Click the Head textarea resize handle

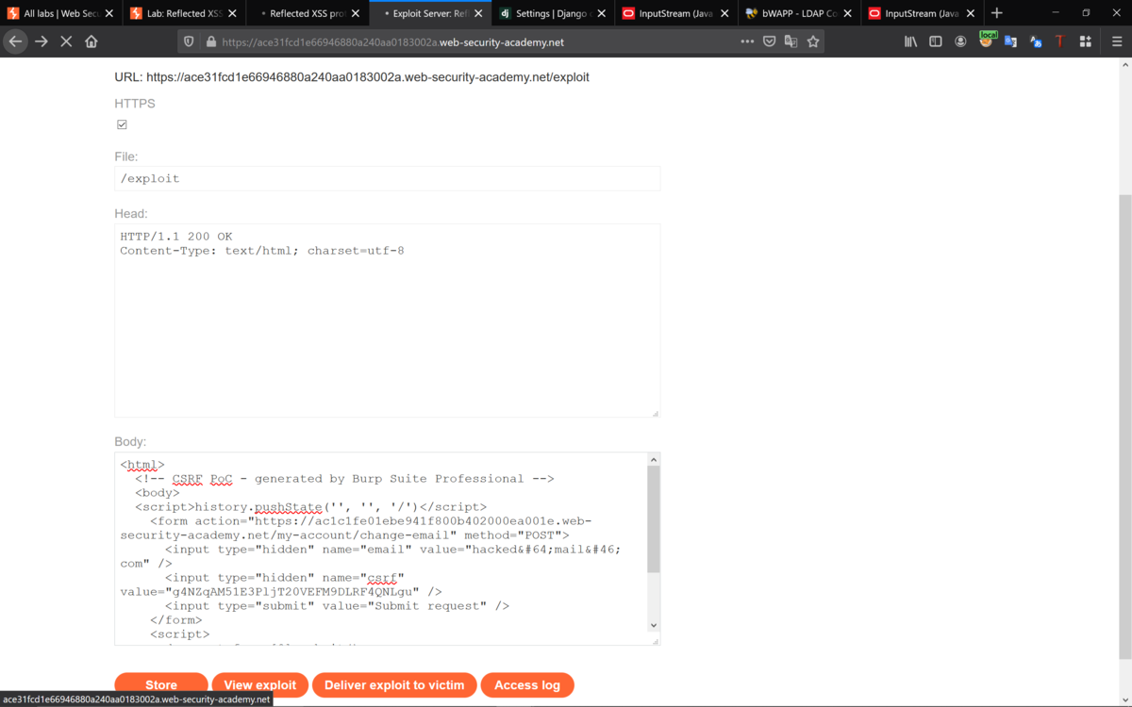pyautogui.click(x=655, y=412)
